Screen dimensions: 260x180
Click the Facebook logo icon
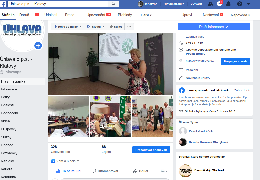[4, 4]
